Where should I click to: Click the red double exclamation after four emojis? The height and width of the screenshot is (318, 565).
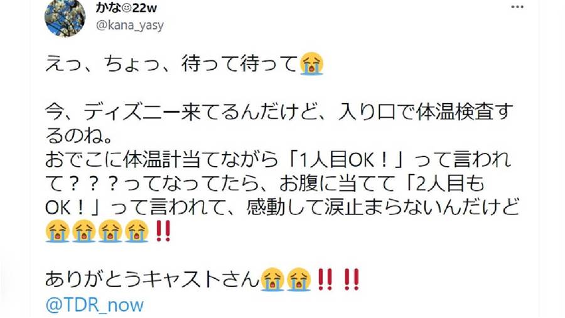(163, 231)
